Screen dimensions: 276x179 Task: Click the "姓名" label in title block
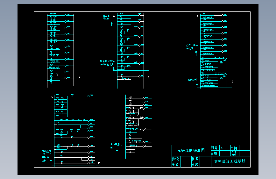coord(175,164)
